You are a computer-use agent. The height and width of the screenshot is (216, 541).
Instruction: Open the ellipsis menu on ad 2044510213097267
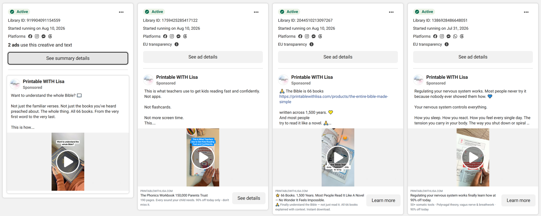pyautogui.click(x=391, y=12)
